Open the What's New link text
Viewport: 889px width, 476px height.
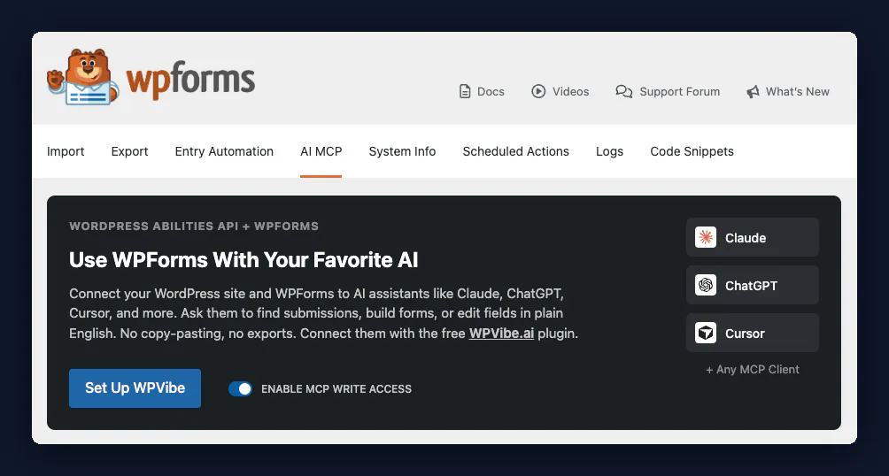click(798, 92)
